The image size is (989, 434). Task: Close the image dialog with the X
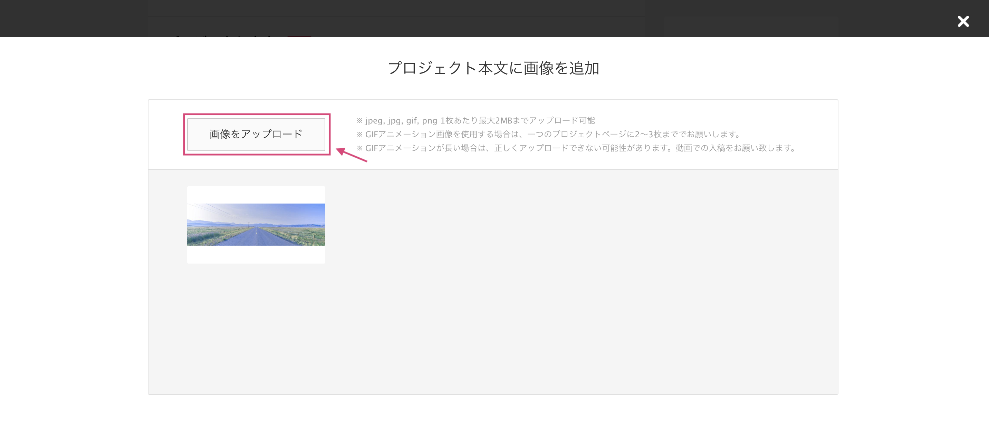963,21
